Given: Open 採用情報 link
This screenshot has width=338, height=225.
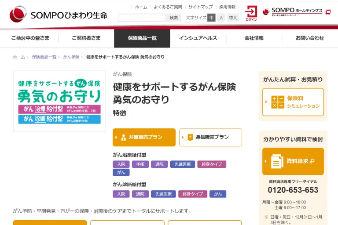Looking at the screenshot, I should 228,7.
